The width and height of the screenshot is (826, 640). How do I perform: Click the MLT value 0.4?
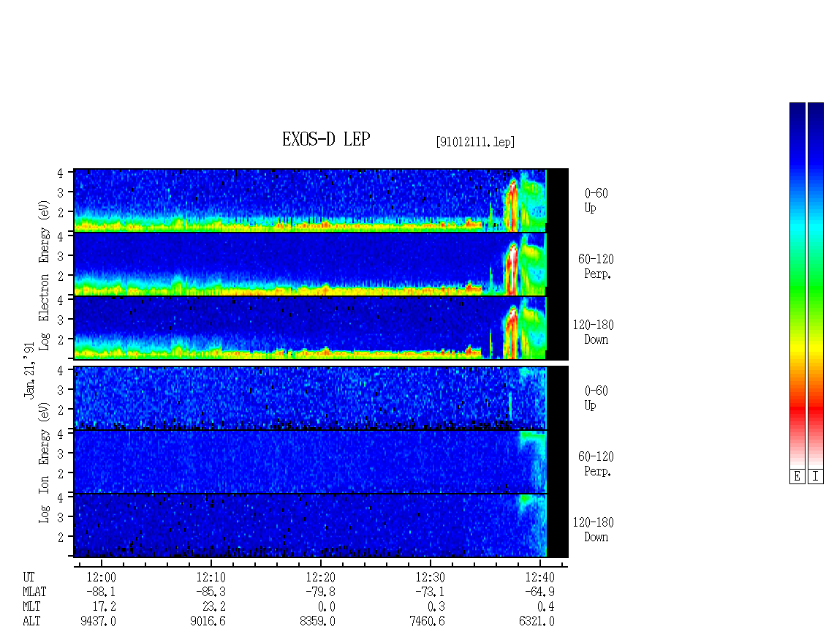(546, 607)
